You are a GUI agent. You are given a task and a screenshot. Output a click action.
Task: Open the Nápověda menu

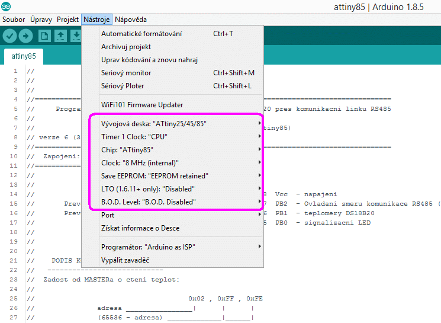click(130, 20)
